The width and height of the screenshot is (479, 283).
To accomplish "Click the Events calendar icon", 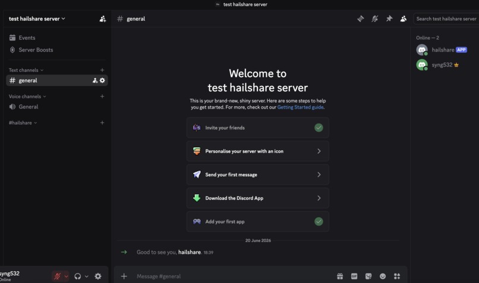I will point(12,38).
